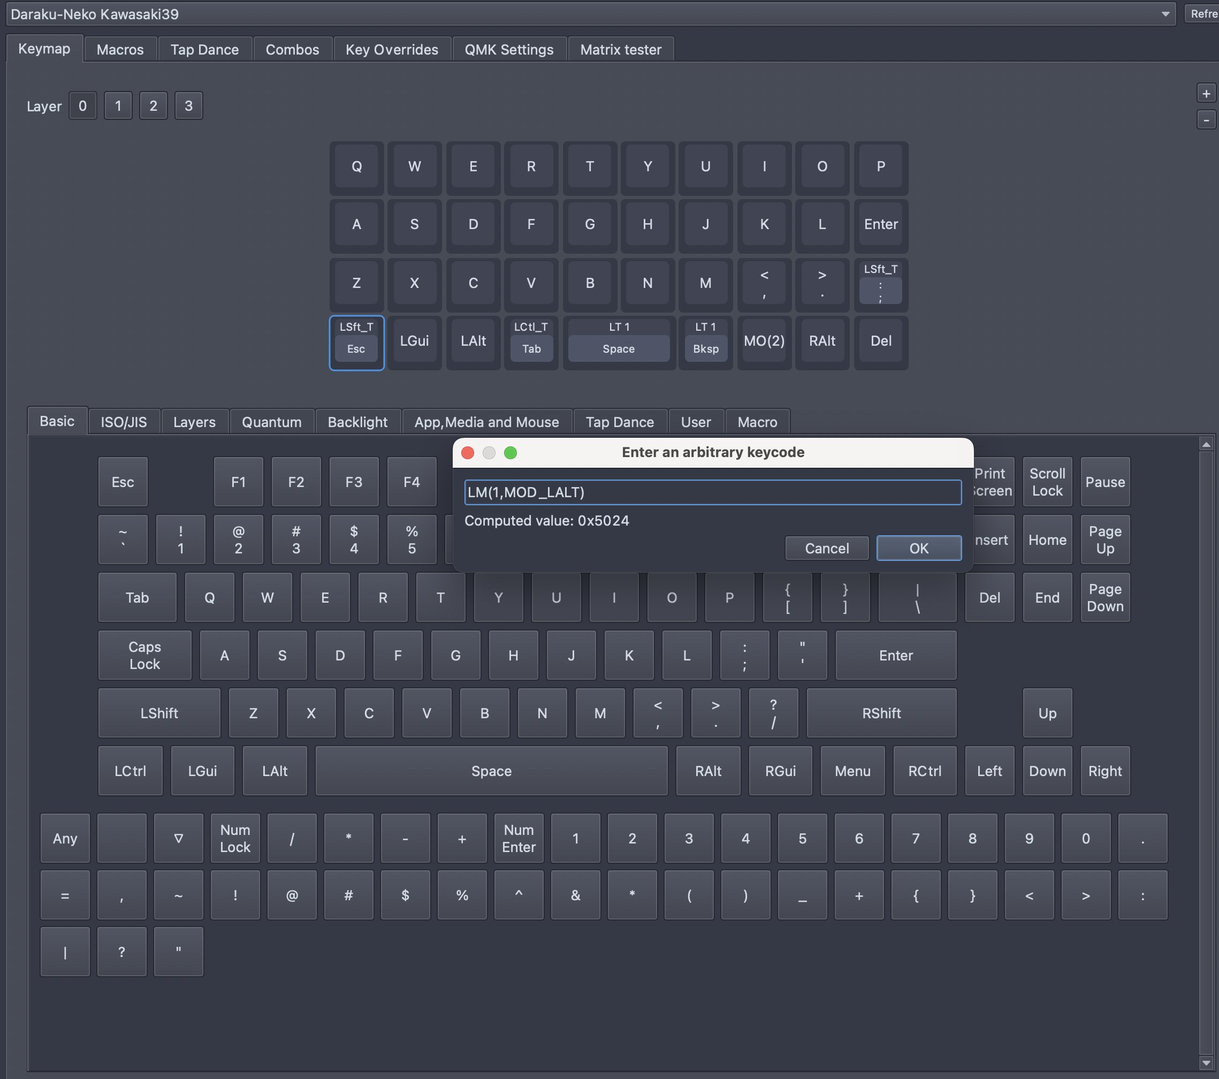Select the LT 1 Space key on keymap
The width and height of the screenshot is (1219, 1079).
619,343
